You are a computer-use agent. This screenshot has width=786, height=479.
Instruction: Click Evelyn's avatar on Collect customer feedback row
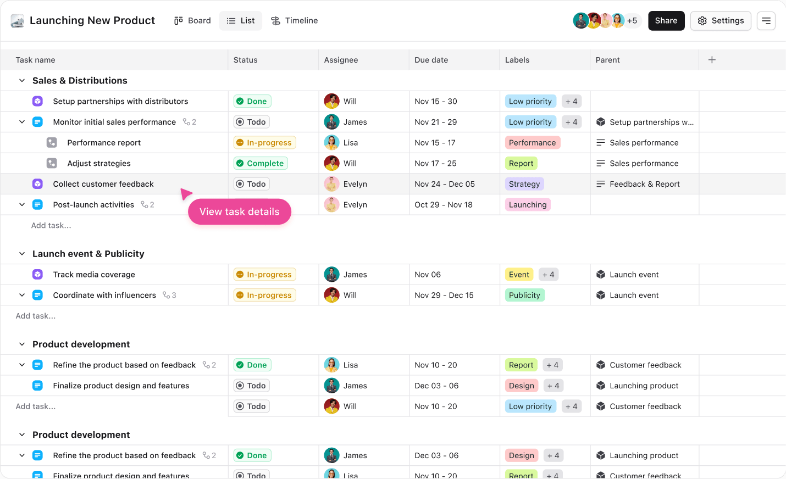click(331, 184)
